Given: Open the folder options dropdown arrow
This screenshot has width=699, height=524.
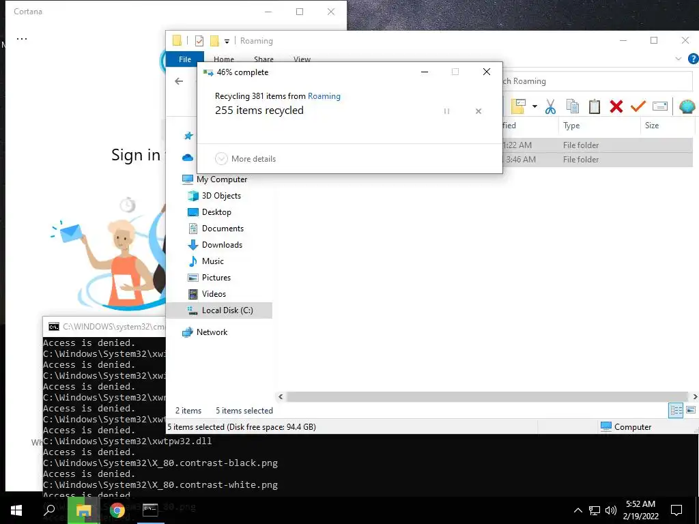Looking at the screenshot, I should 534,106.
